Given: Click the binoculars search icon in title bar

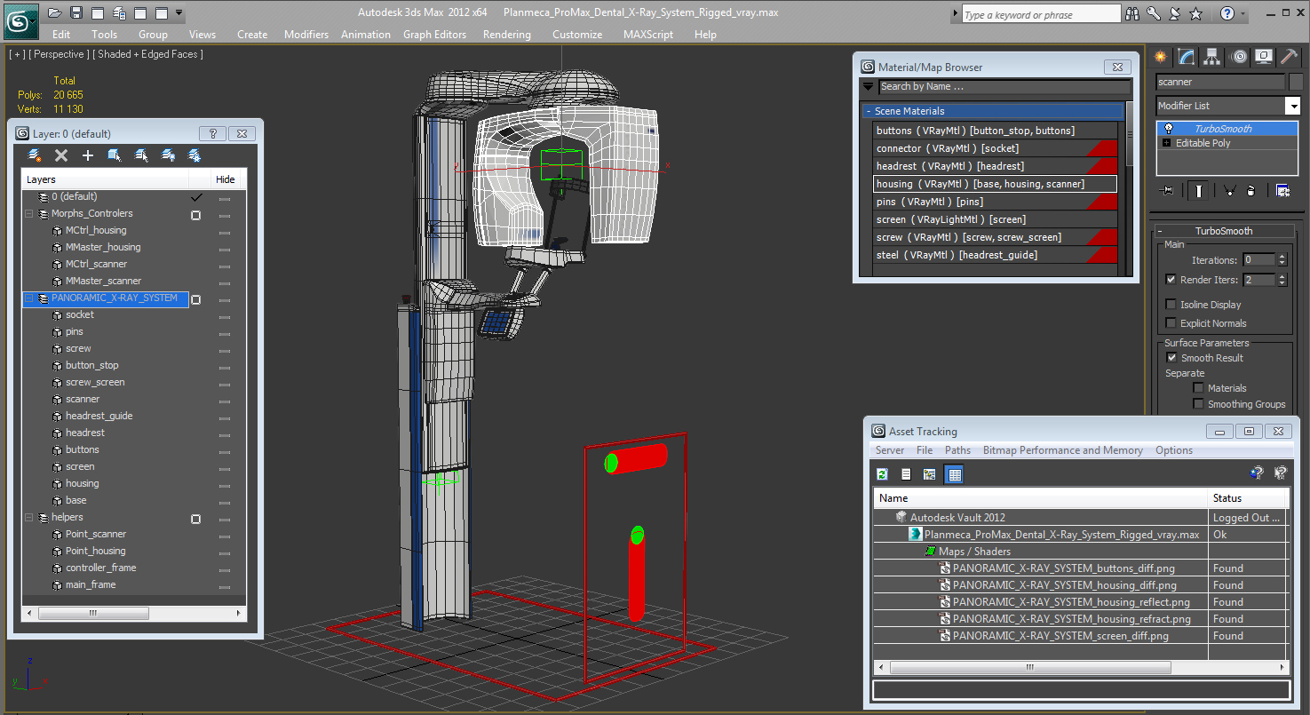Looking at the screenshot, I should [1132, 13].
